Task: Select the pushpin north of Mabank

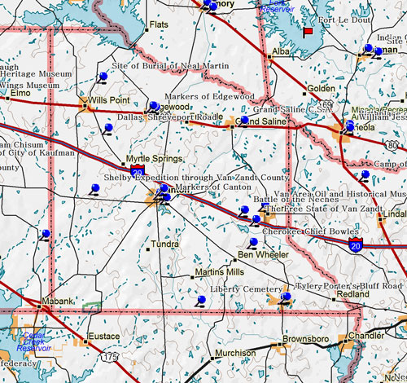Action: pos(45,236)
